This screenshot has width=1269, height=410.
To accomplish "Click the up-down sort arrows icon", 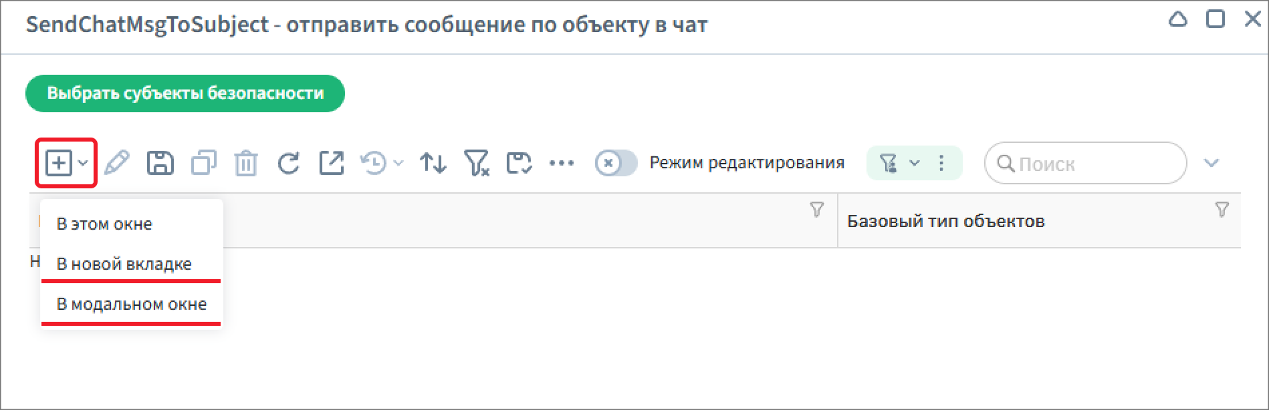I will tap(433, 163).
